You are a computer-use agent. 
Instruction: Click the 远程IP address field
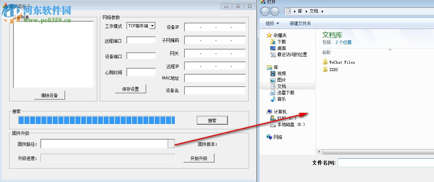[215, 66]
